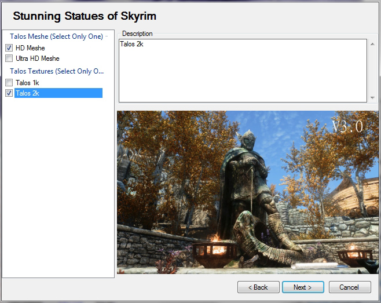Click the Description scrollbar up arrow
The height and width of the screenshot is (303, 381).
(372, 44)
